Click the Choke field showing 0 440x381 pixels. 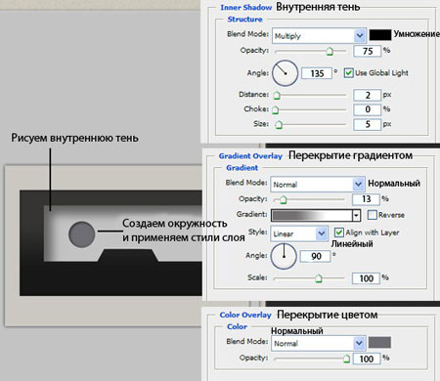click(x=367, y=109)
